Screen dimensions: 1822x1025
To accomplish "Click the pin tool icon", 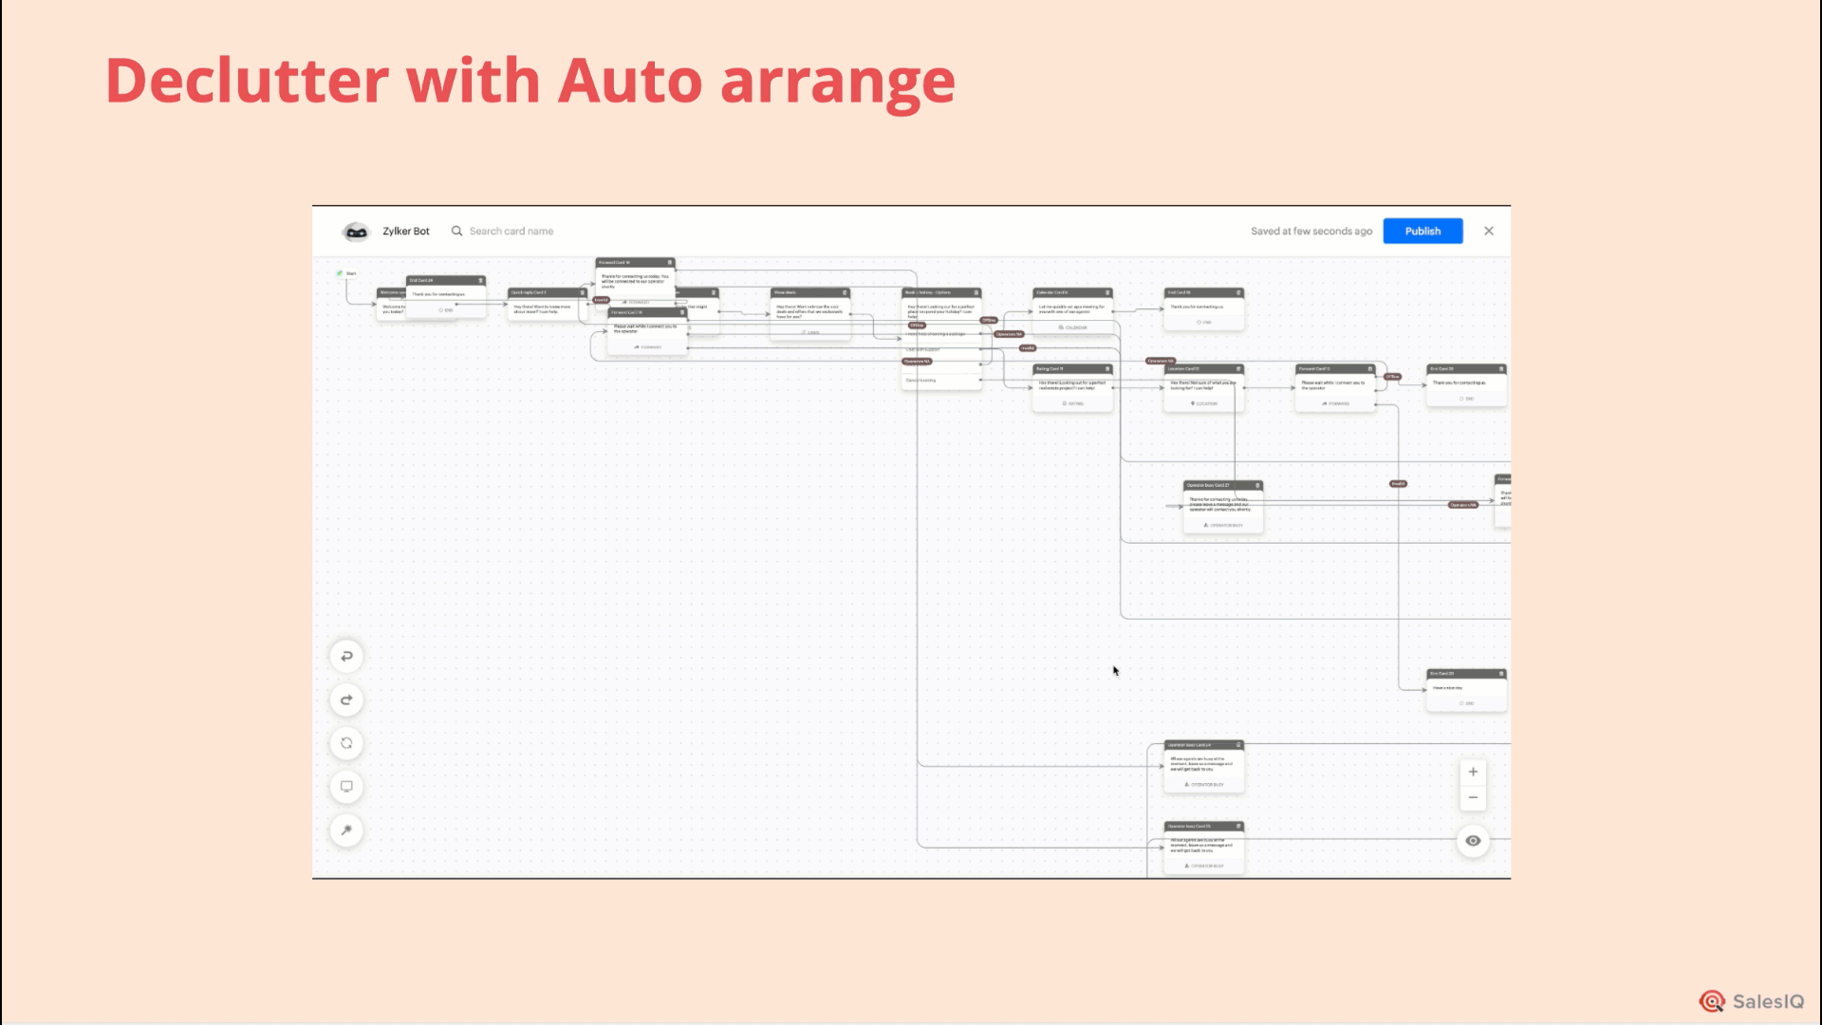I will [x=346, y=830].
